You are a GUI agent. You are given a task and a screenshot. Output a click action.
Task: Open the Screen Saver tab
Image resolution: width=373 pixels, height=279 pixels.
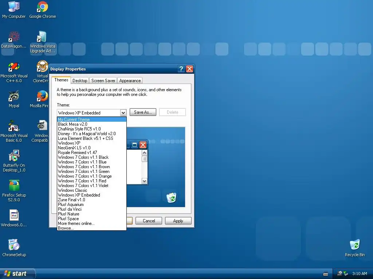(x=103, y=80)
